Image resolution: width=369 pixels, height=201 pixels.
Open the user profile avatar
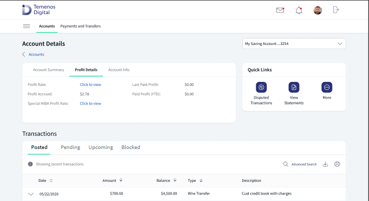click(318, 10)
